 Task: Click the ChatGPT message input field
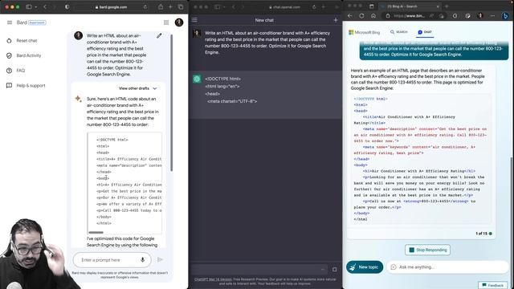[x=259, y=270]
